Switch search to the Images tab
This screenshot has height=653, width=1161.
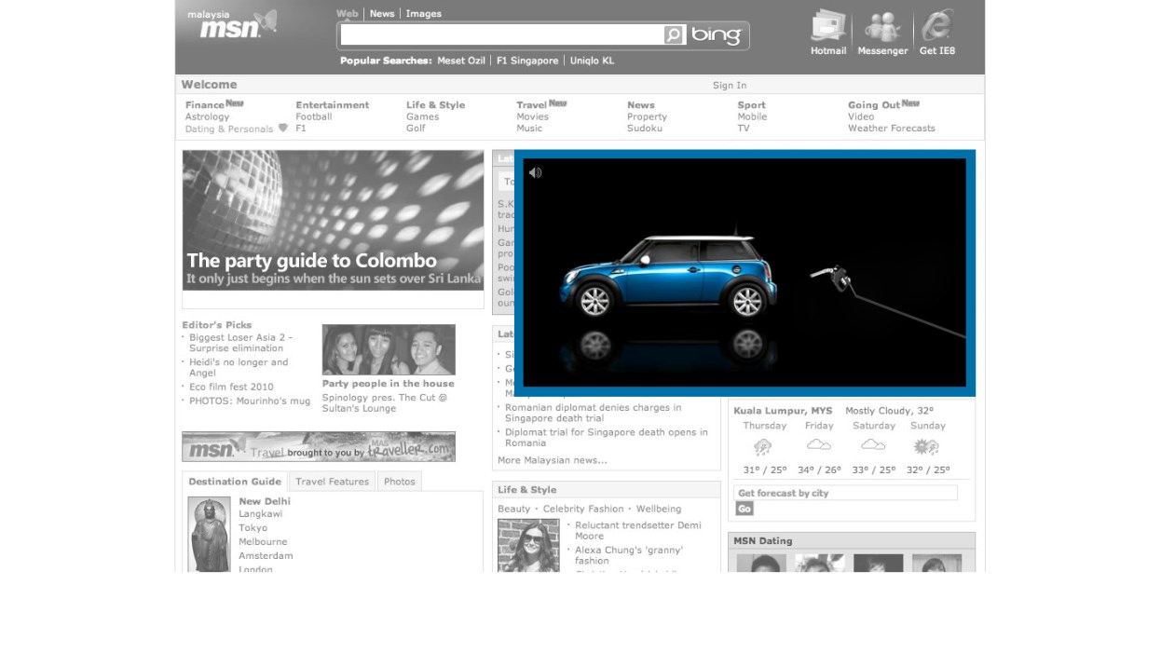[424, 14]
